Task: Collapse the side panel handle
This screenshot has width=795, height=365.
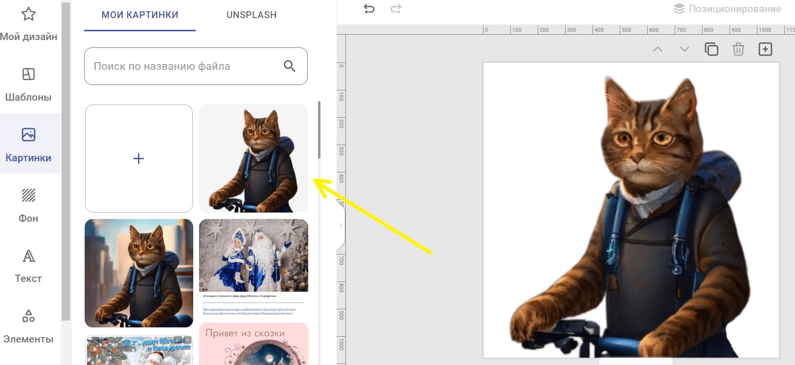Action: point(341,225)
